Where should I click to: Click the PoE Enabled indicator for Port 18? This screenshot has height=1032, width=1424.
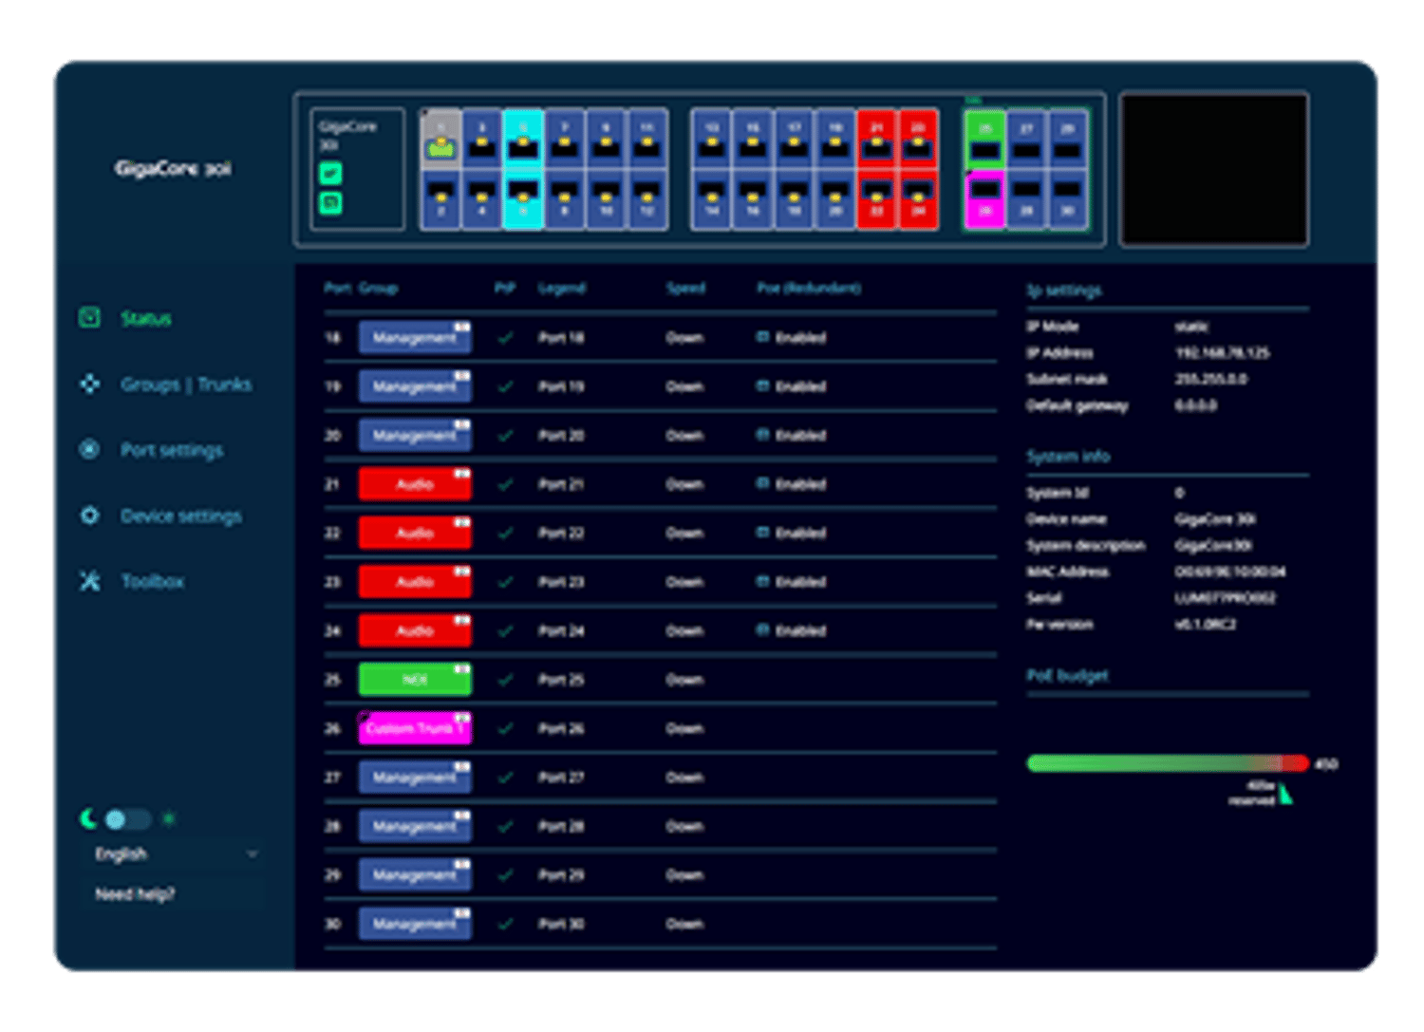tap(792, 338)
